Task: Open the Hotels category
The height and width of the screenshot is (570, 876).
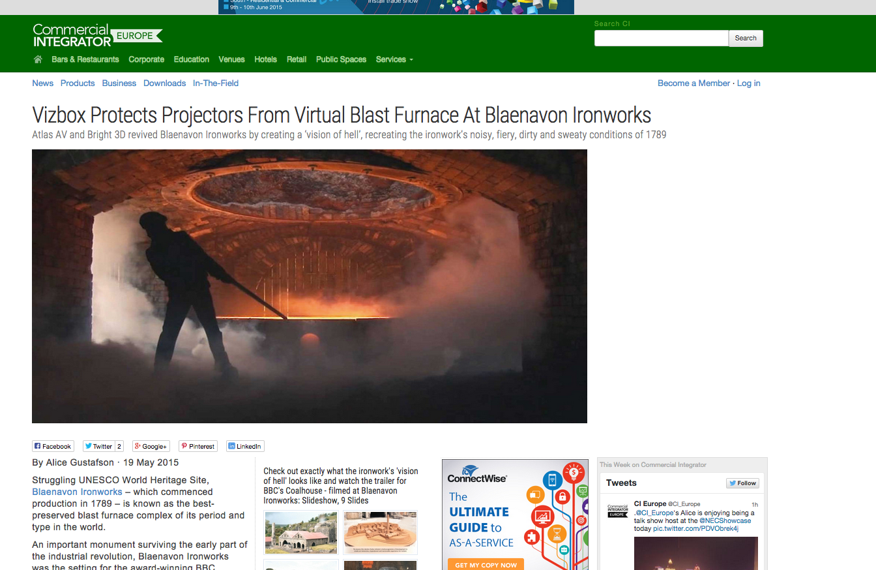Action: (265, 59)
